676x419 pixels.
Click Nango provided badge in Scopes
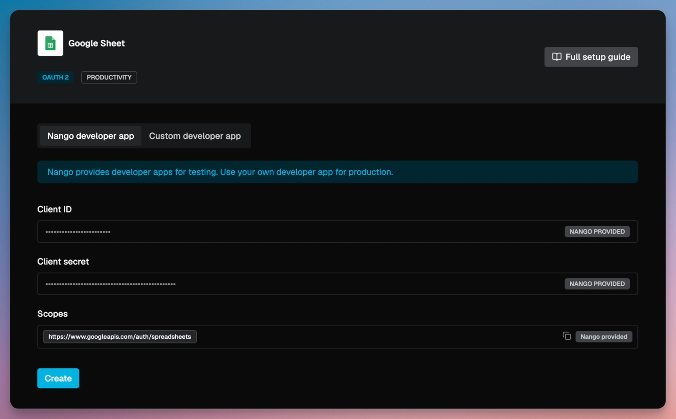[x=604, y=336]
